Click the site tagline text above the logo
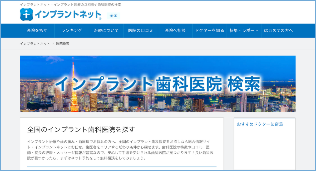This screenshot has height=171, width=316. [x=70, y=5]
